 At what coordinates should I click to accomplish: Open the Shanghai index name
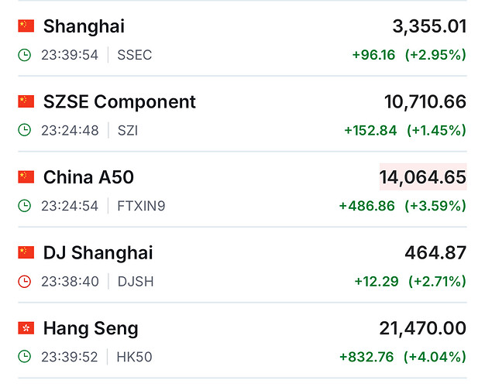84,26
